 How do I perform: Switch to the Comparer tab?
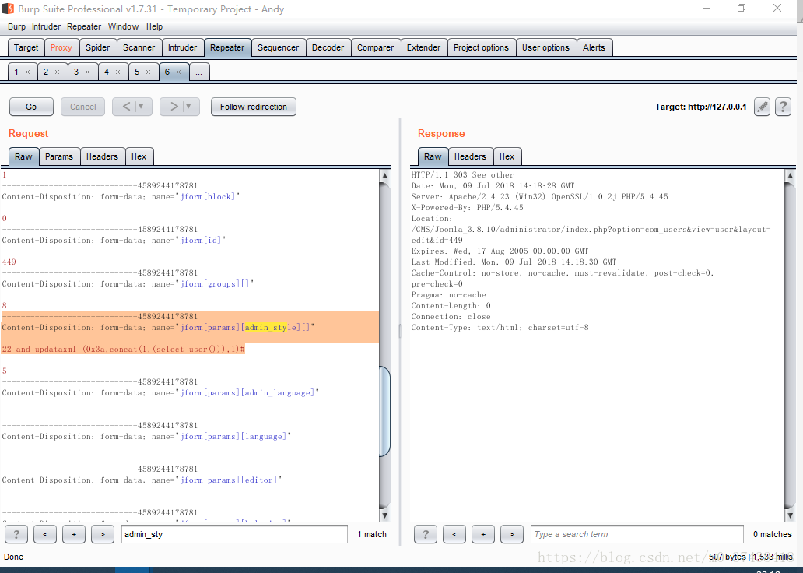[375, 47]
